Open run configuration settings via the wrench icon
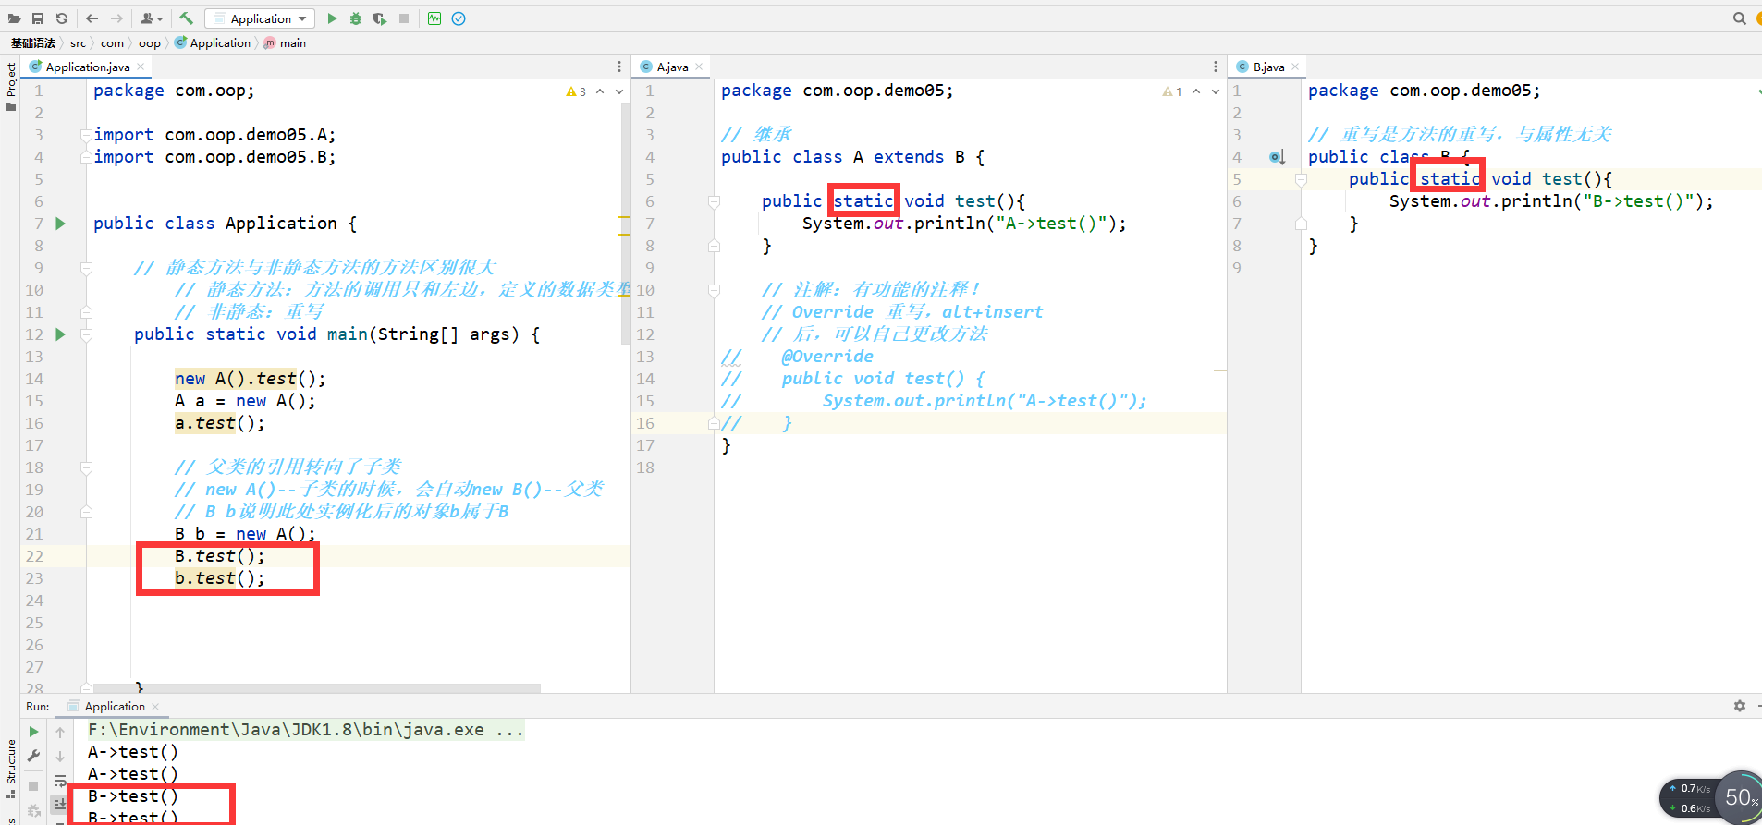The image size is (1762, 825). coord(34,756)
